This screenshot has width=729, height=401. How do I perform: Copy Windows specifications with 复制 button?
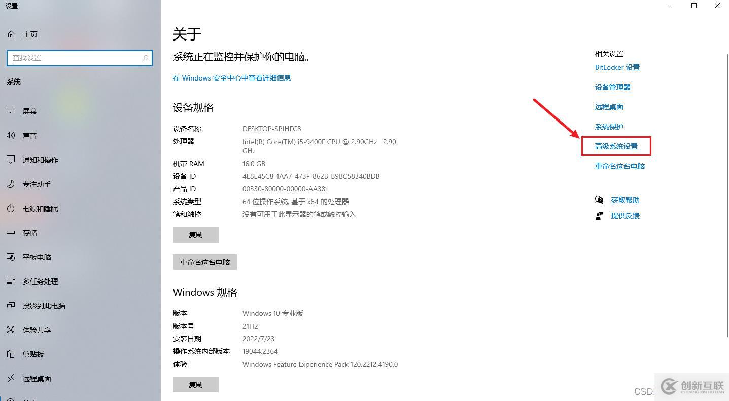click(x=196, y=385)
